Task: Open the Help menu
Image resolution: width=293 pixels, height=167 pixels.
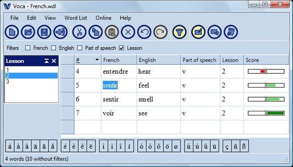Action: coord(125,18)
